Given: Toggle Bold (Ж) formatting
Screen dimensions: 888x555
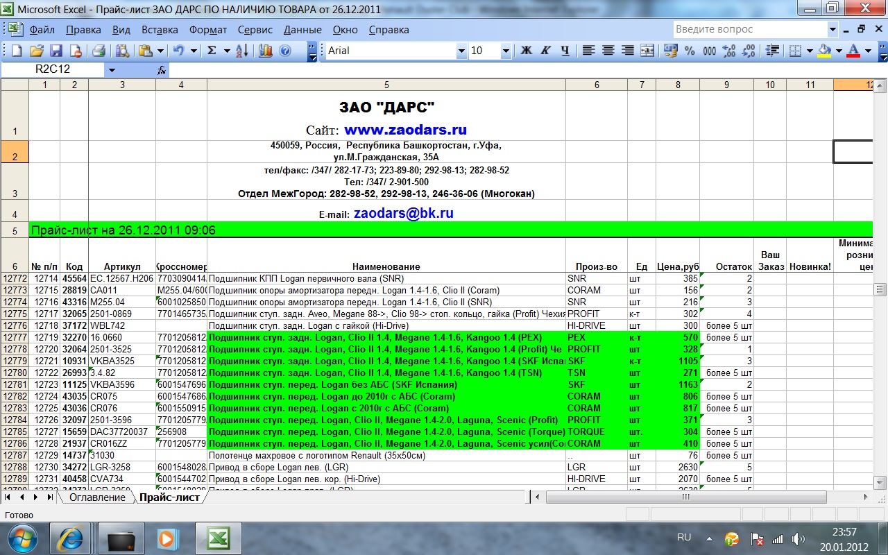Looking at the screenshot, I should click(x=526, y=51).
